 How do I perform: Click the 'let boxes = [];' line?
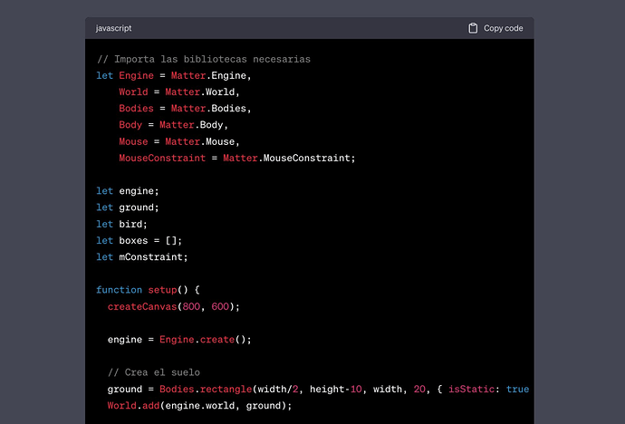139,240
